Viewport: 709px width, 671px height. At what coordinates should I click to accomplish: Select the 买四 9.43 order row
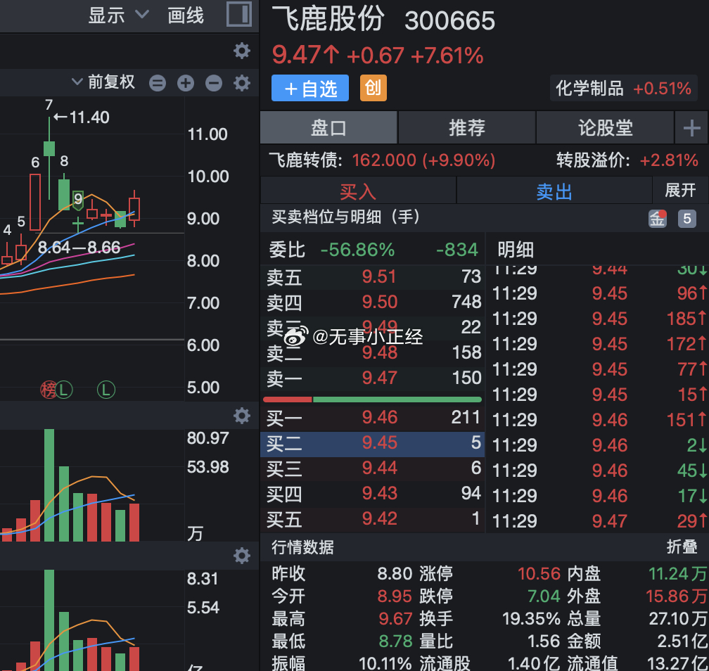(x=373, y=494)
